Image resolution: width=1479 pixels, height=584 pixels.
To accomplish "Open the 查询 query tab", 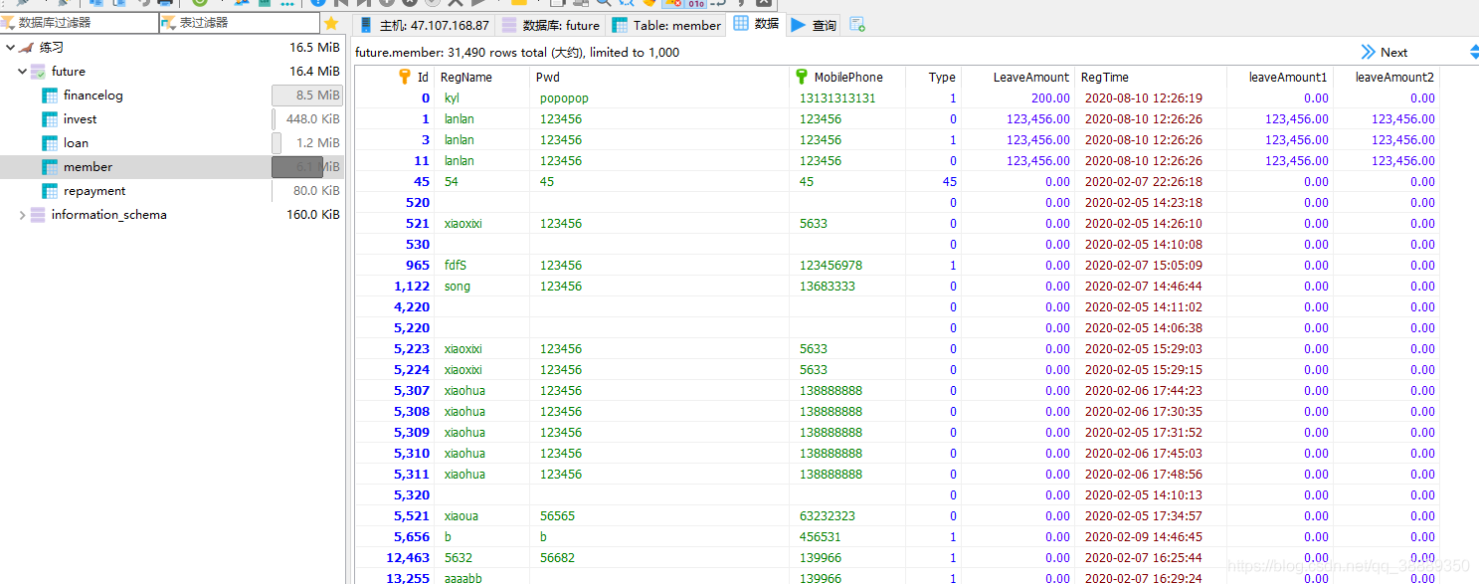I will pos(814,25).
